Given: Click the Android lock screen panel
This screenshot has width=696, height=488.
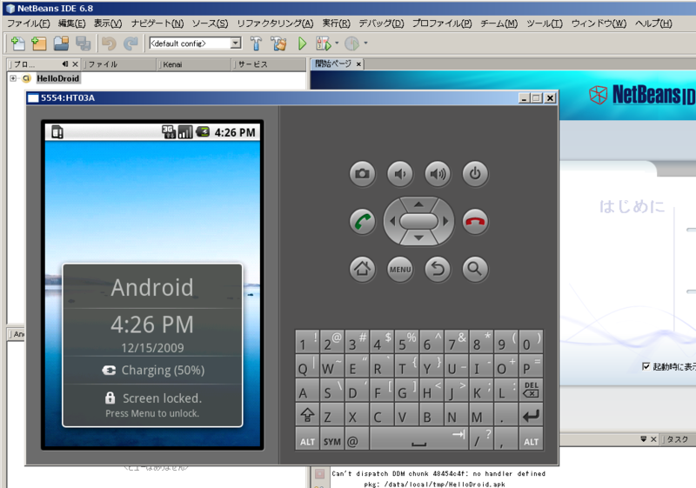Looking at the screenshot, I should [x=153, y=345].
